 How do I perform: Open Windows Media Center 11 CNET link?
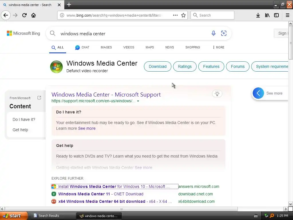[101, 194]
